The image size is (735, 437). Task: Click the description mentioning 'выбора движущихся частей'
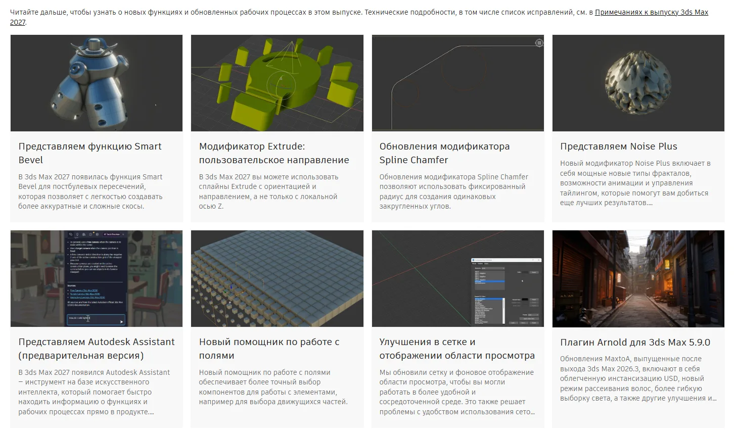click(273, 387)
